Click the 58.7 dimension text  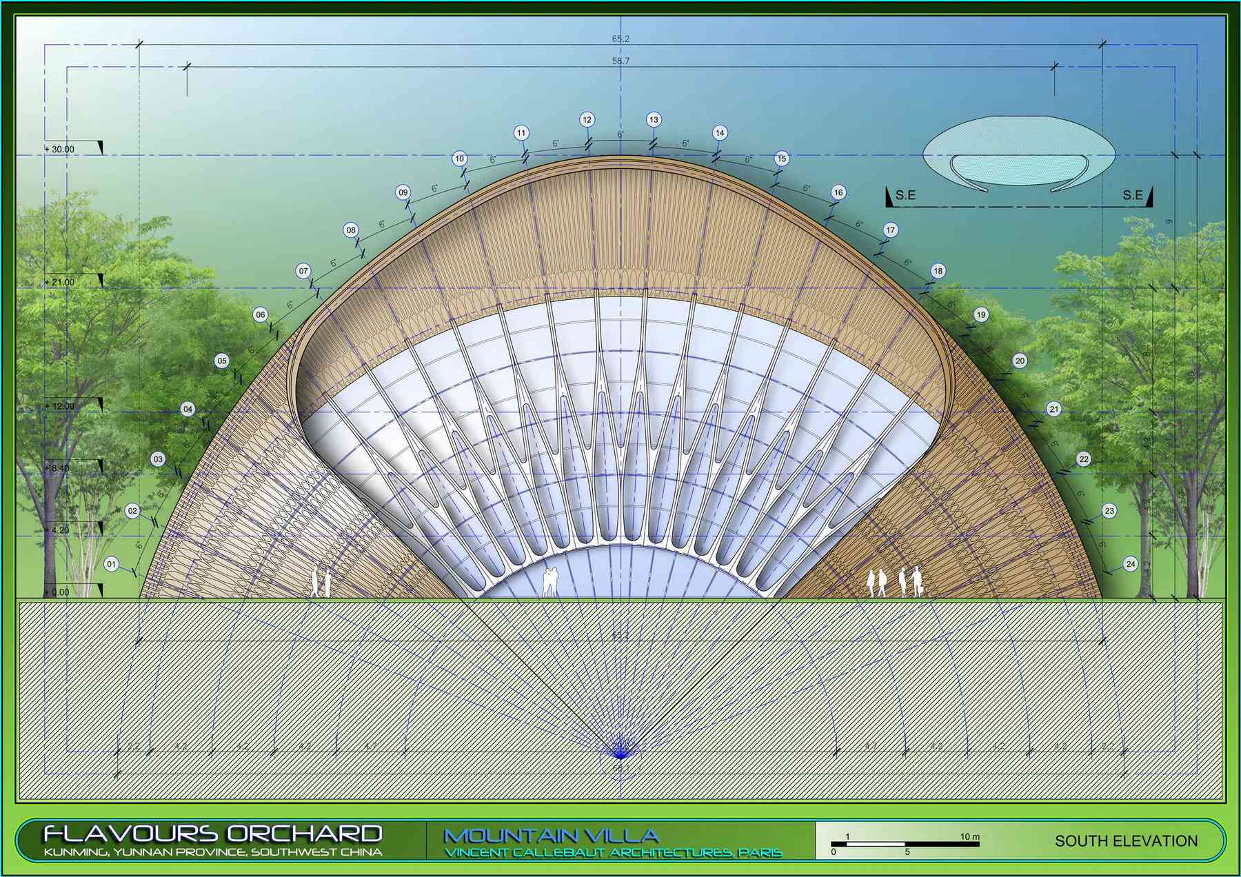620,61
